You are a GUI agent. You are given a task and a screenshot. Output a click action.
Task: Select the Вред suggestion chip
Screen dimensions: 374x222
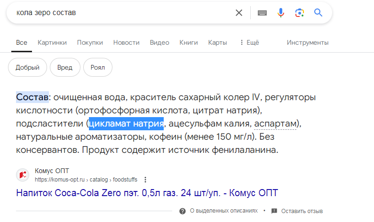tap(65, 67)
